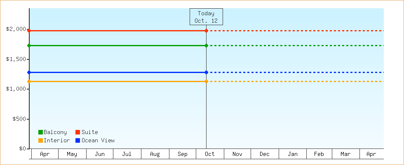Click the orange Interior legend swatch
Image resolution: width=404 pixels, height=165 pixels.
click(x=40, y=141)
